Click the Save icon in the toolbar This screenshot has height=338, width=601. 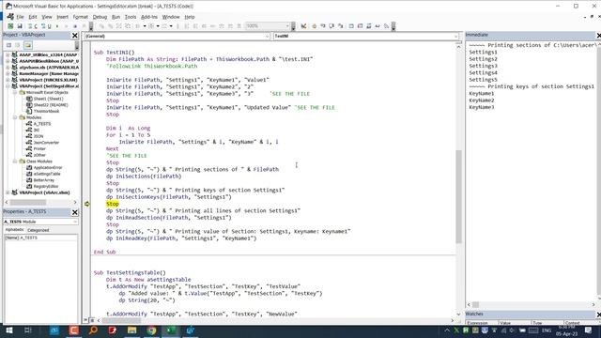tap(20, 26)
